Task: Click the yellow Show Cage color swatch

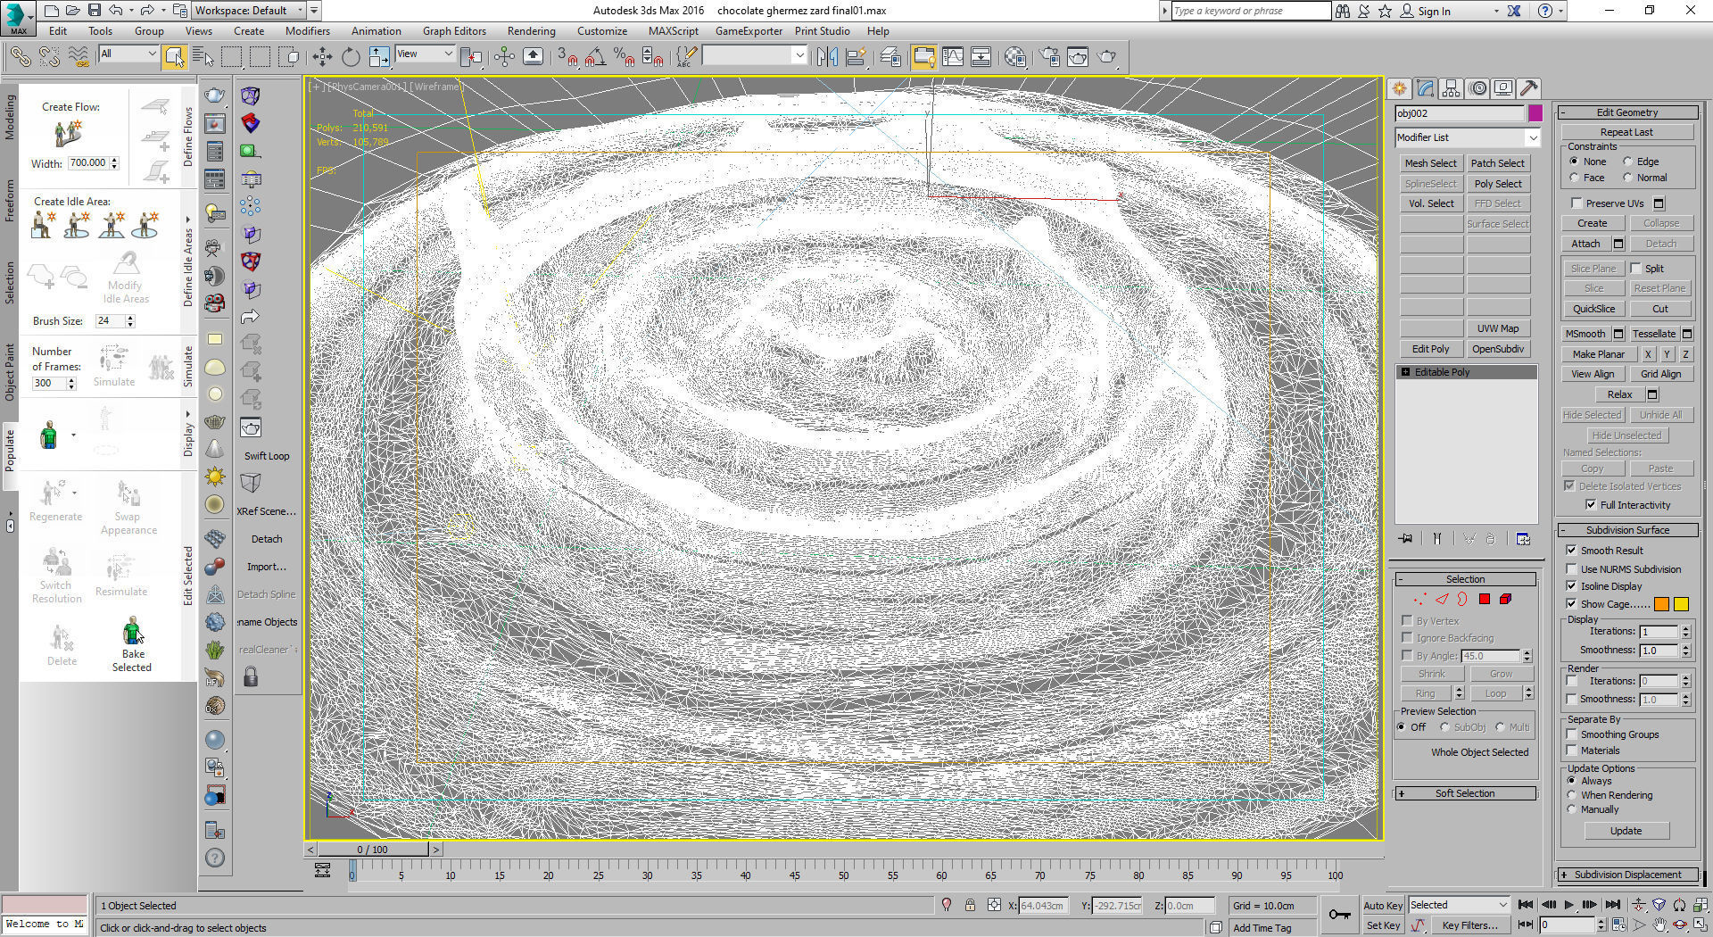Action: coord(1681,604)
